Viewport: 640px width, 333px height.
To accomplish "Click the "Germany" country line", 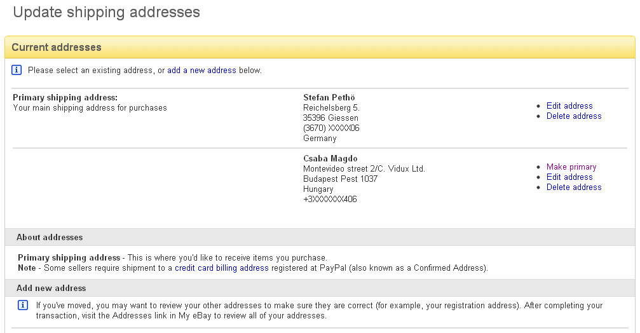I will 320,139.
